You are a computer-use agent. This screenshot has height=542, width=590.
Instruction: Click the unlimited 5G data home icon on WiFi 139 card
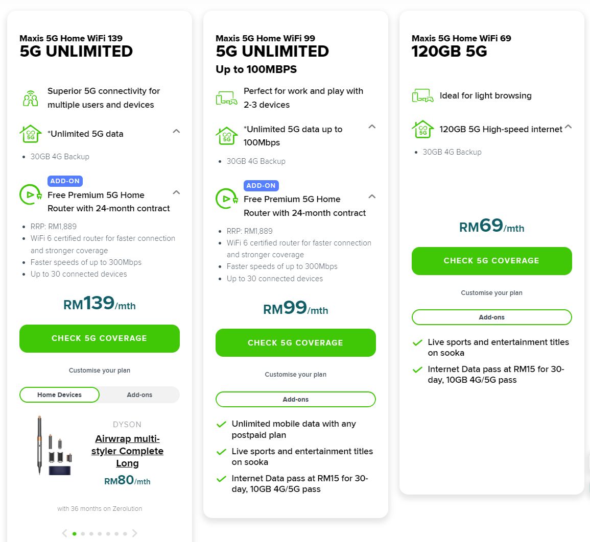coord(30,134)
